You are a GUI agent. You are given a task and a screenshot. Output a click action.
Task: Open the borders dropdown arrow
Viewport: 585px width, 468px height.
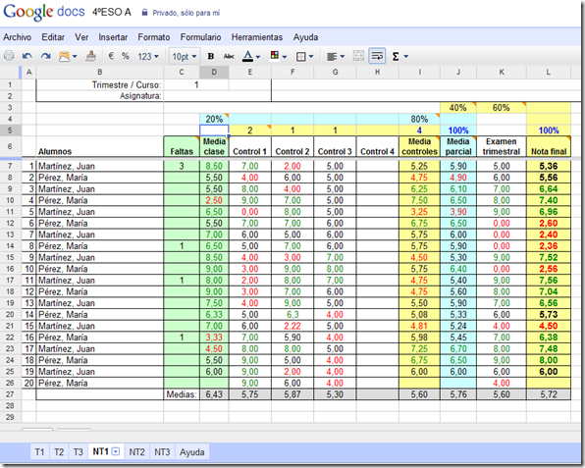311,57
